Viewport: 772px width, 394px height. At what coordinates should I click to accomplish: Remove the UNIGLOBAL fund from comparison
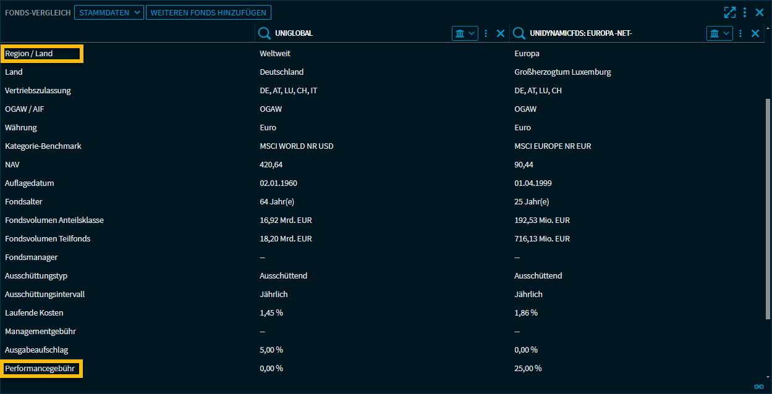point(501,33)
